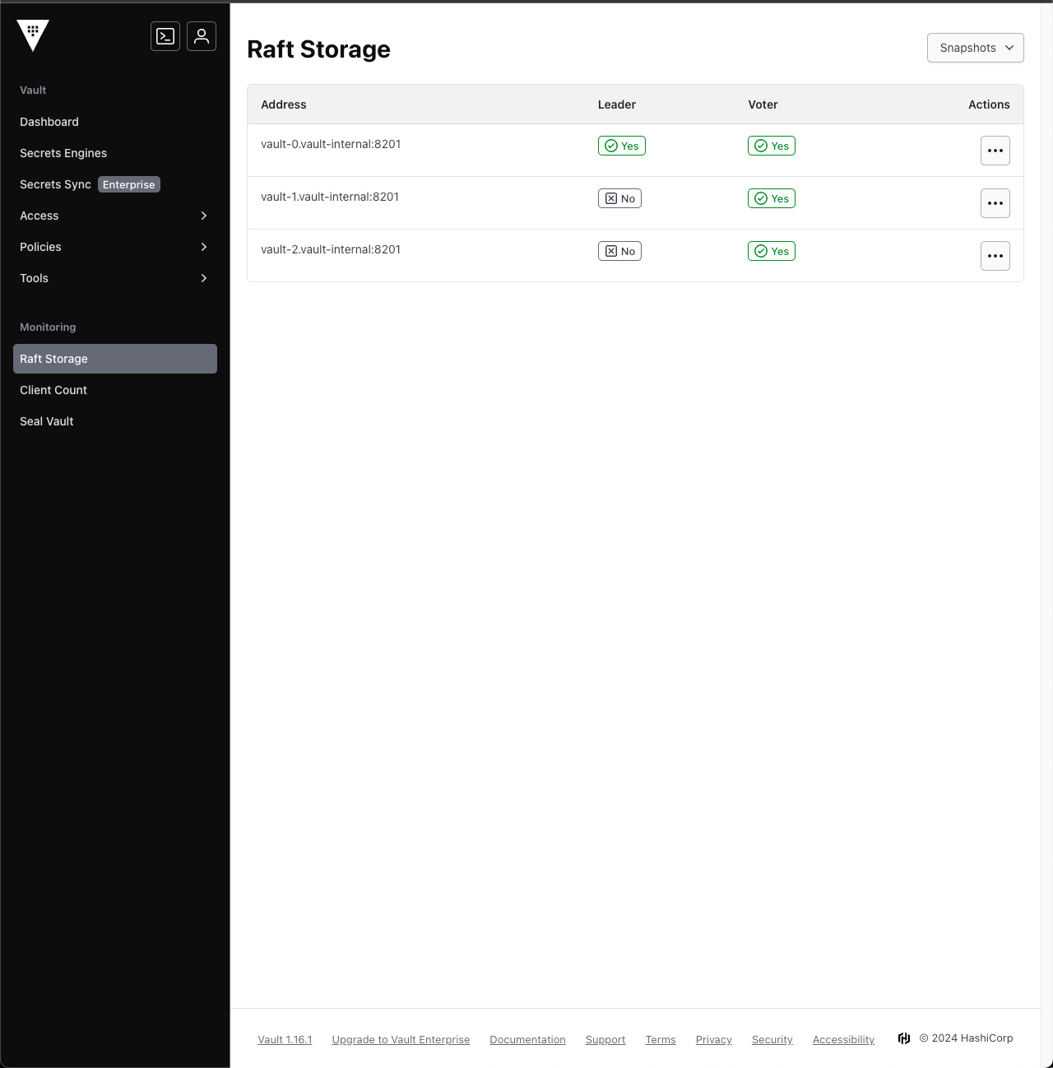
Task: Expand the Policies submenu
Action: click(115, 247)
